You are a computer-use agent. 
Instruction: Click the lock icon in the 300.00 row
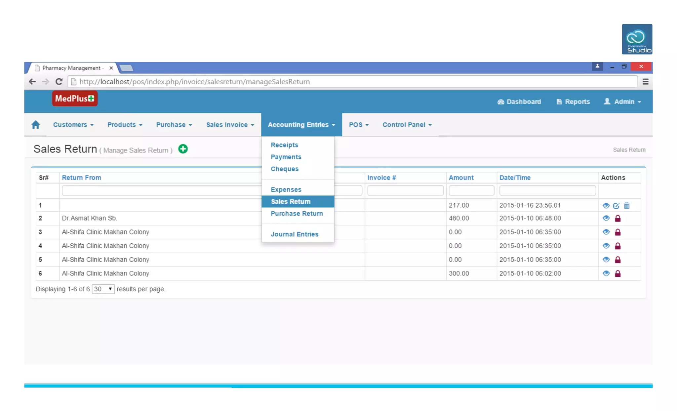coord(617,274)
